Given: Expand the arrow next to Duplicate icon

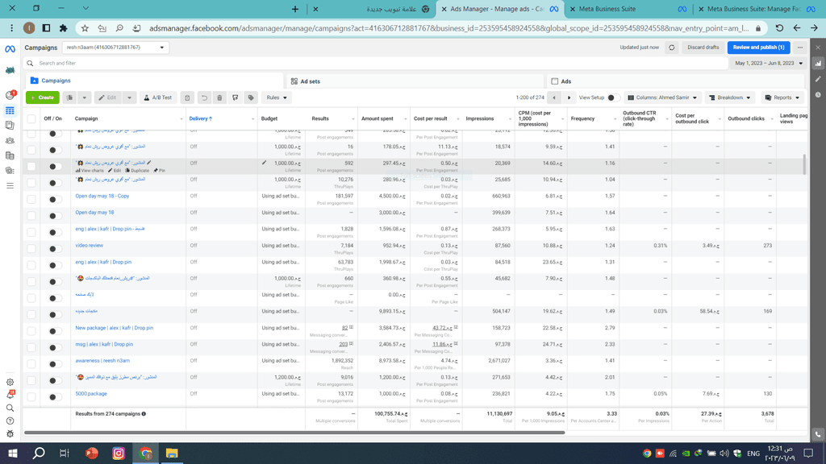Looking at the screenshot, I should tap(84, 97).
